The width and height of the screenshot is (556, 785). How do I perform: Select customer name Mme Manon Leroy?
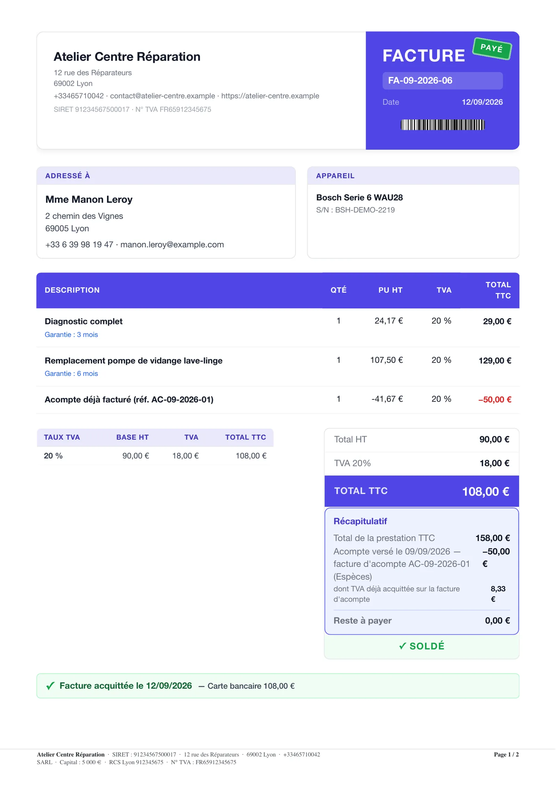click(89, 199)
